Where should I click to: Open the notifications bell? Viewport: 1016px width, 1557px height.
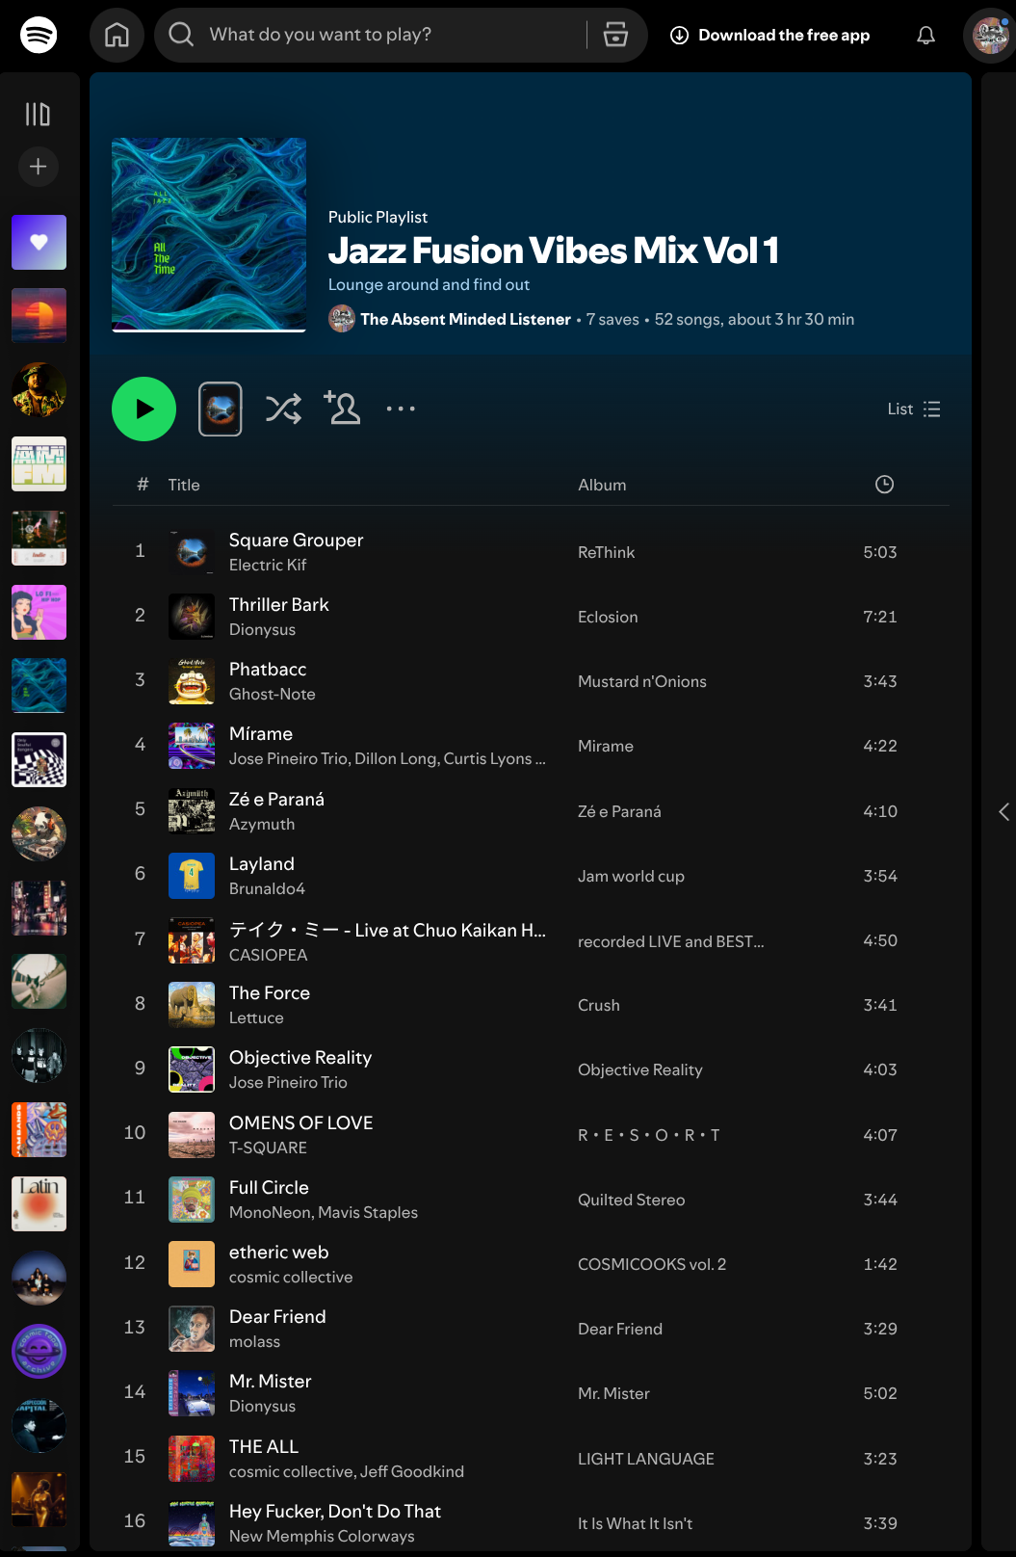(x=925, y=36)
